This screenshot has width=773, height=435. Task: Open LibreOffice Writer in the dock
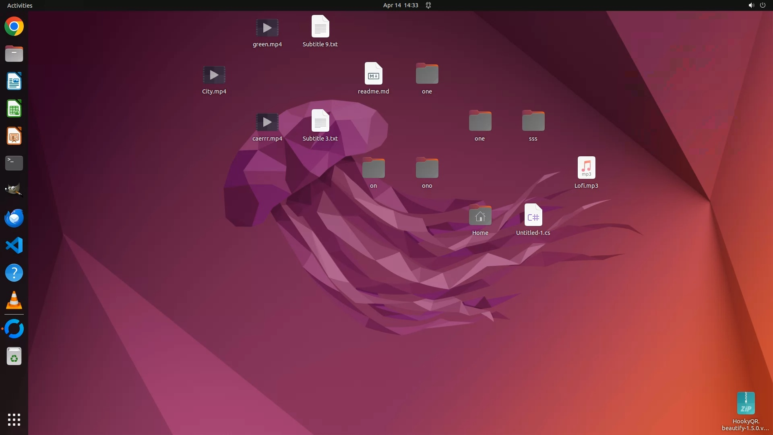[x=14, y=81]
